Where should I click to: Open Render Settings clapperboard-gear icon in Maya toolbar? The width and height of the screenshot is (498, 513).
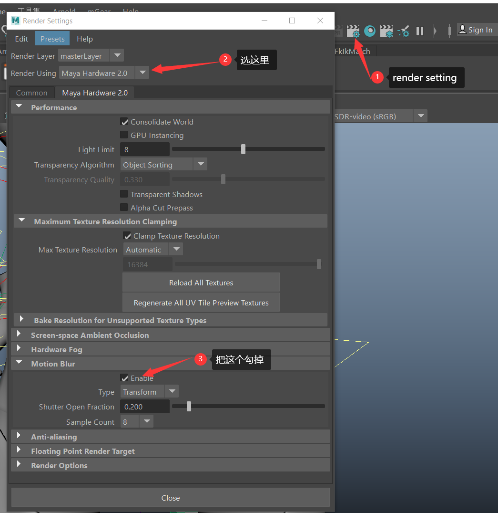[353, 31]
